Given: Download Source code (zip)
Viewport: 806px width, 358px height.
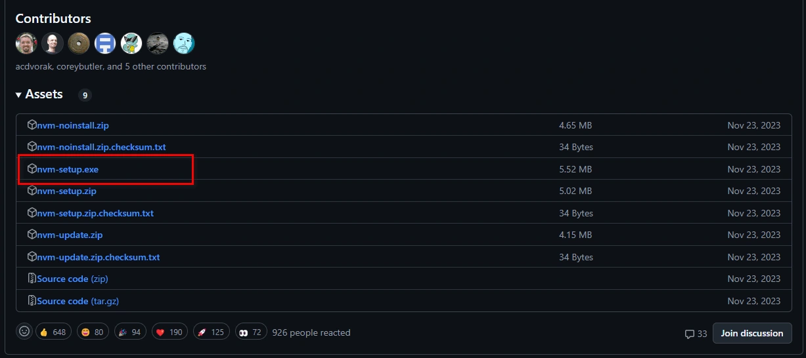Looking at the screenshot, I should coord(72,279).
